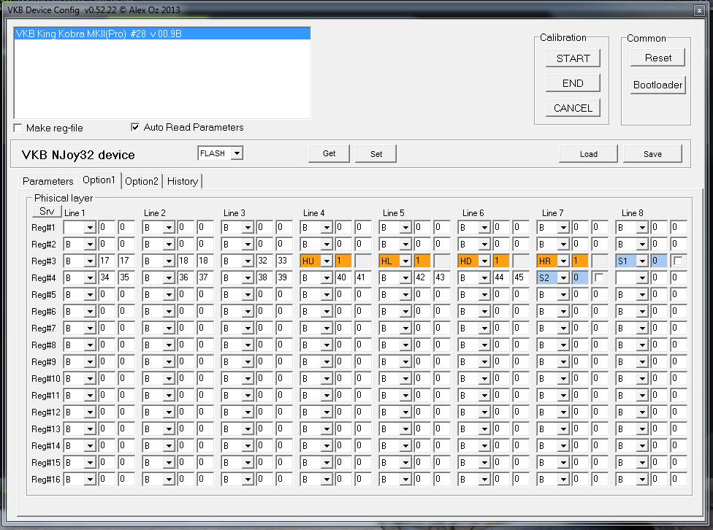
Task: Click the Save button
Action: click(x=652, y=153)
